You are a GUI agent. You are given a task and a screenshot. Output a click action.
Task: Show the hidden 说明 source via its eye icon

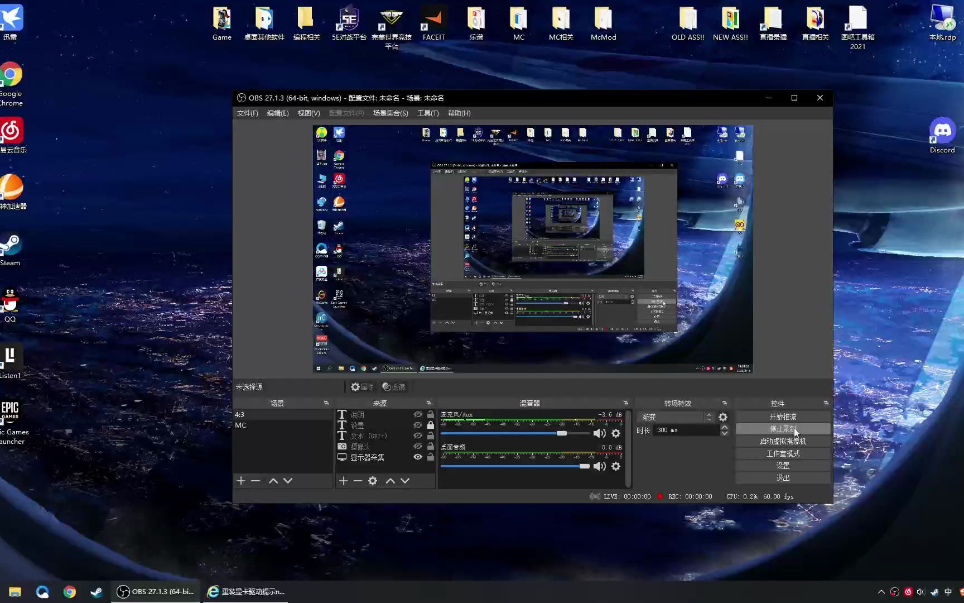point(417,415)
